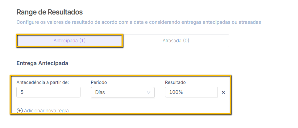Click the Range de Resultados heading
The image size is (298, 128).
(x=50, y=12)
